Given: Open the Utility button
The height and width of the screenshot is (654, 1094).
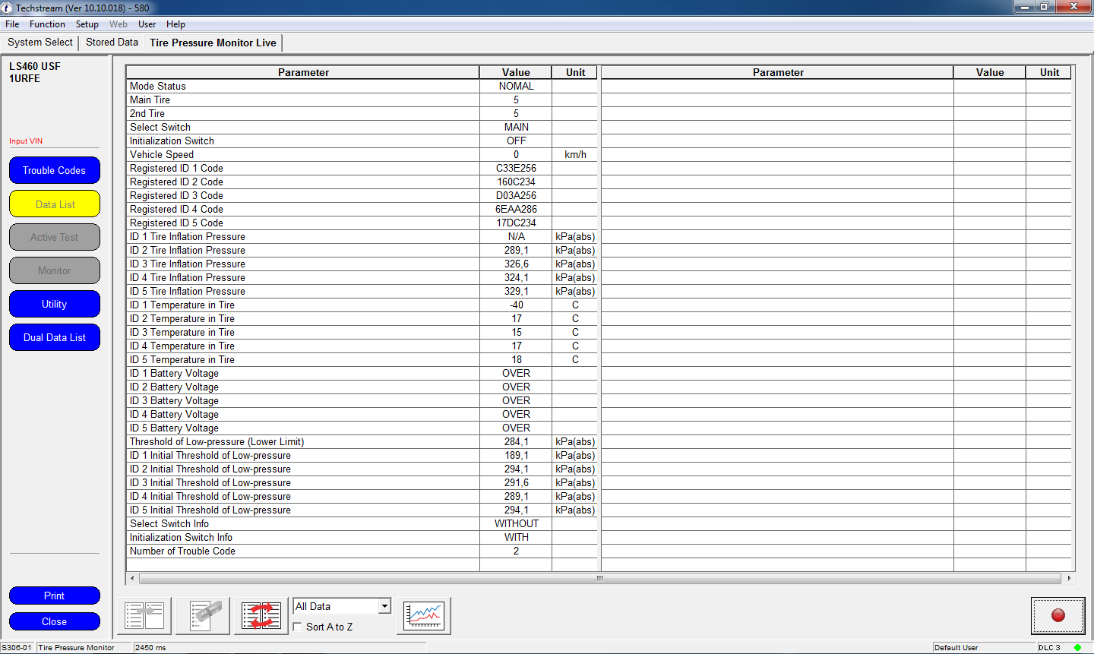Looking at the screenshot, I should (x=54, y=304).
